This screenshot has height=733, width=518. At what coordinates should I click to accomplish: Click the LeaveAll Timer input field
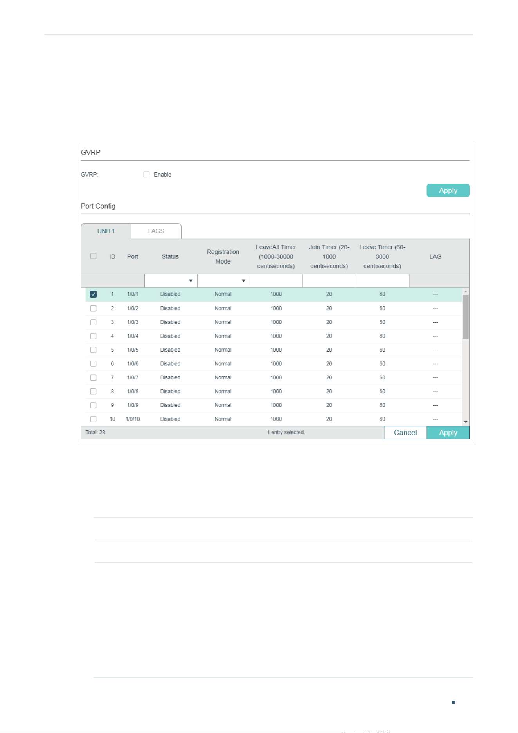(276, 281)
